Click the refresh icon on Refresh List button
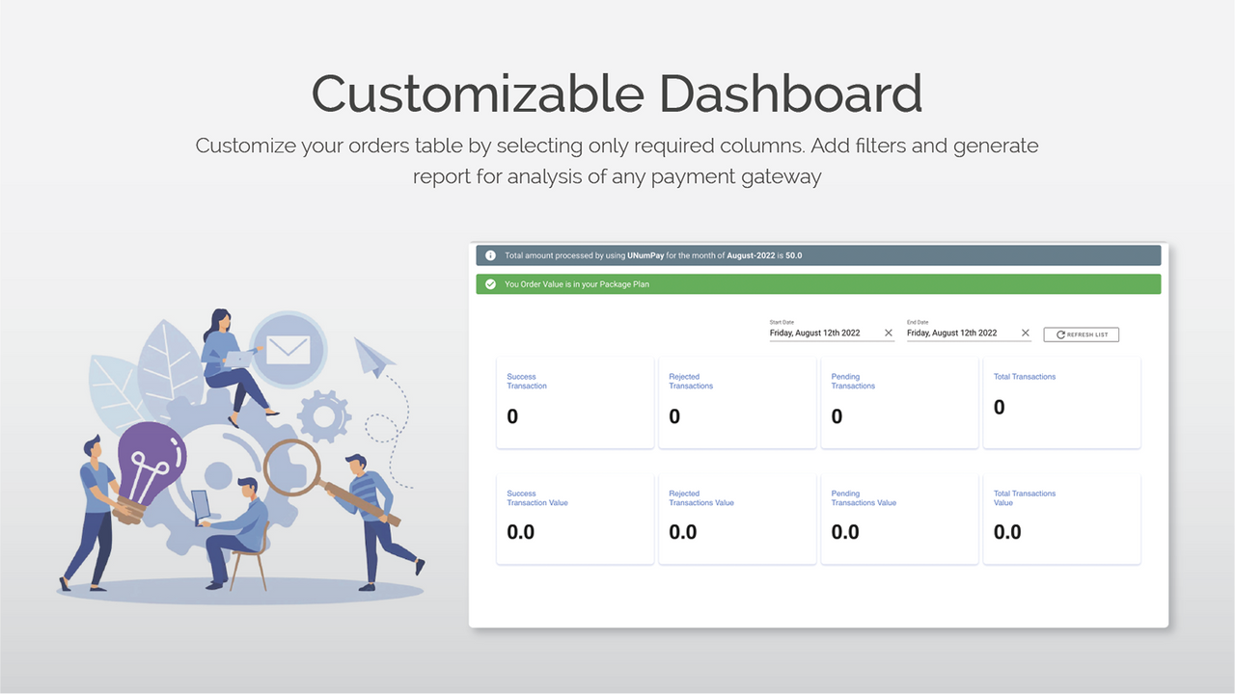This screenshot has height=694, width=1235. 1060,334
